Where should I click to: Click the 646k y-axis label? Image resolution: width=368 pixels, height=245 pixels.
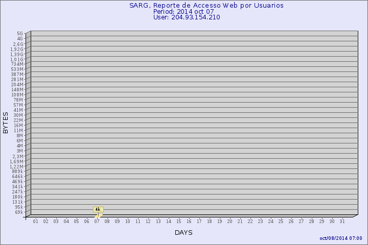click(17, 177)
